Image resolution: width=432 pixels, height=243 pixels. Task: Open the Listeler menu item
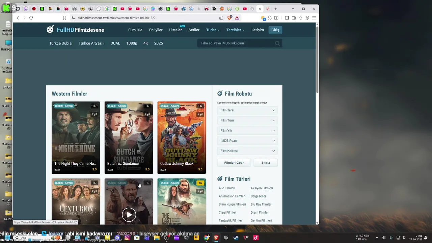[x=175, y=30]
